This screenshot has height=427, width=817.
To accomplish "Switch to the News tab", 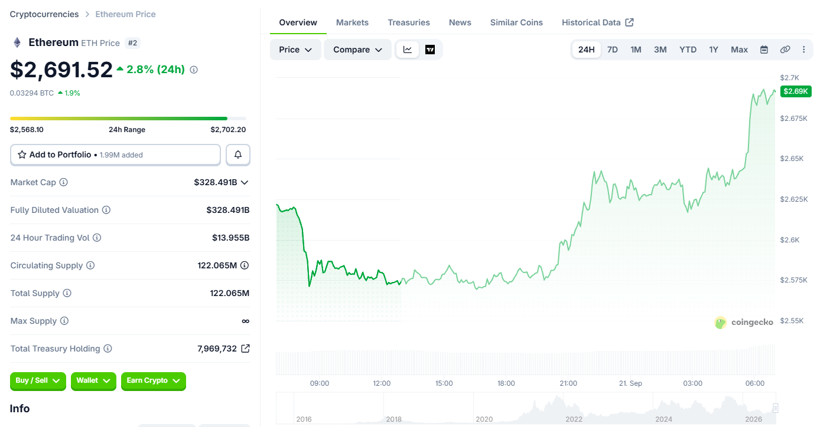I will [x=460, y=22].
